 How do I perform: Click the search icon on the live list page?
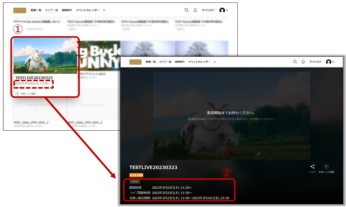coord(186,10)
